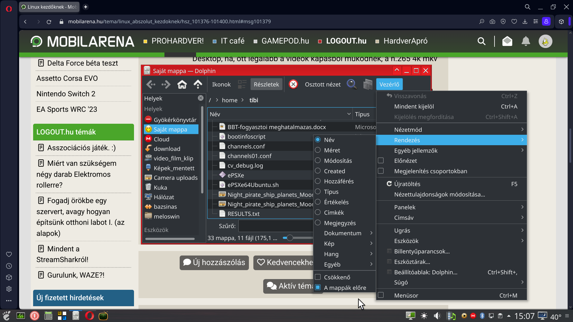The width and height of the screenshot is (573, 322).
Task: Expand Nézetmód submenu
Action: point(452,130)
